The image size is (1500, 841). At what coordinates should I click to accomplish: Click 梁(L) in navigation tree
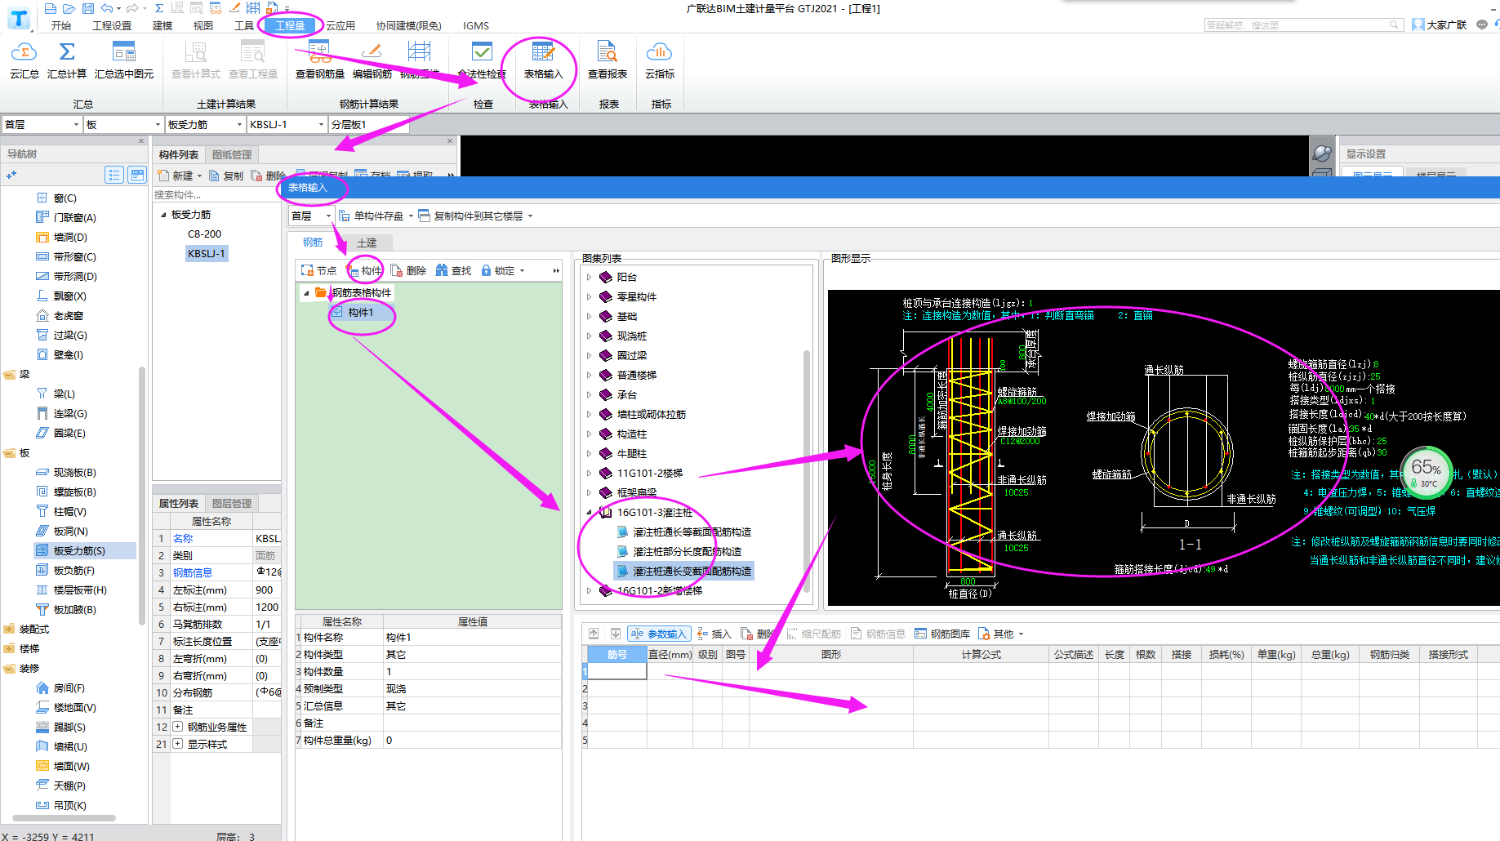64,394
